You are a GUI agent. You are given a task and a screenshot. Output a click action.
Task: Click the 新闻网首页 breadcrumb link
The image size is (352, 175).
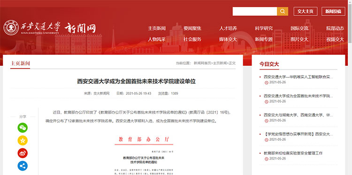coord(202,63)
